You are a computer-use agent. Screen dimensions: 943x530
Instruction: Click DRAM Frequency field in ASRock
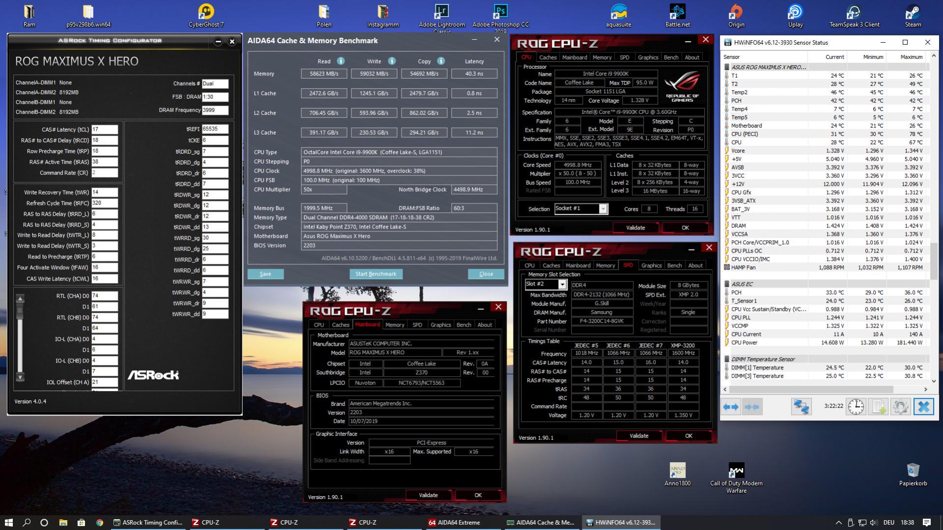point(215,111)
